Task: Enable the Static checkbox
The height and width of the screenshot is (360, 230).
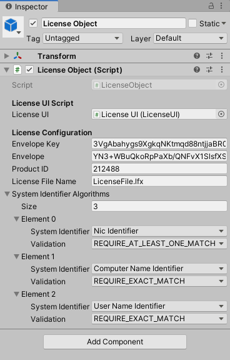Action: (x=192, y=23)
